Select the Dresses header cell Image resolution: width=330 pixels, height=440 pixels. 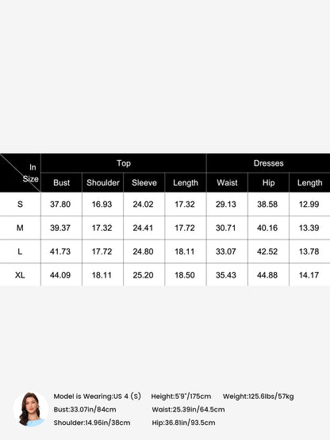coord(268,163)
